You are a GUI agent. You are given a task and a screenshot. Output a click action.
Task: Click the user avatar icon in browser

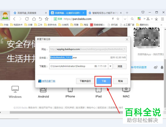click(x=5, y=16)
